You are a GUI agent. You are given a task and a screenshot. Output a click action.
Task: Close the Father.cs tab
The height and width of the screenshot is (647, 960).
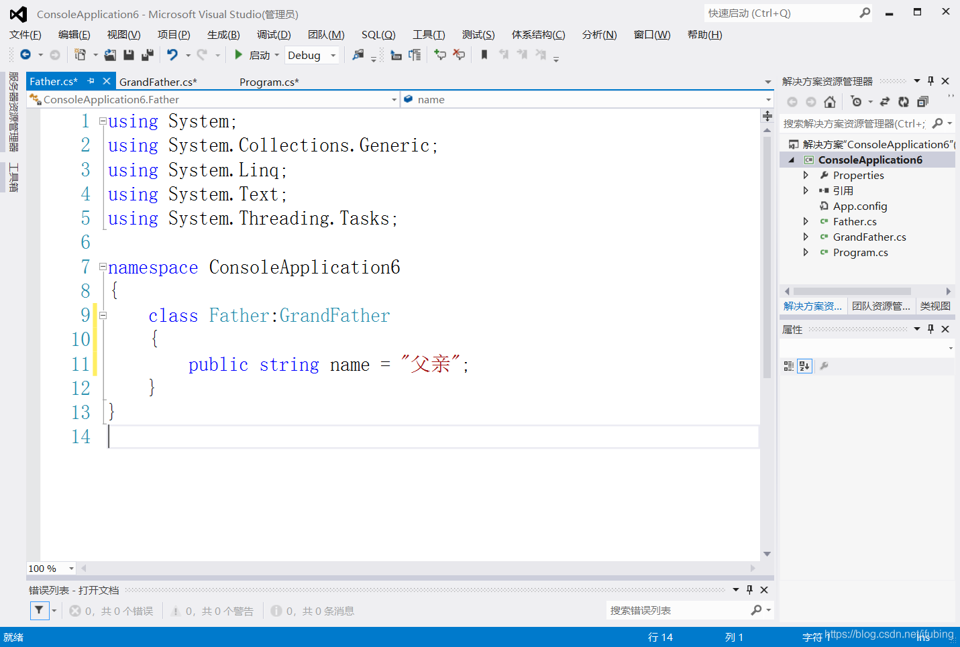pos(107,81)
